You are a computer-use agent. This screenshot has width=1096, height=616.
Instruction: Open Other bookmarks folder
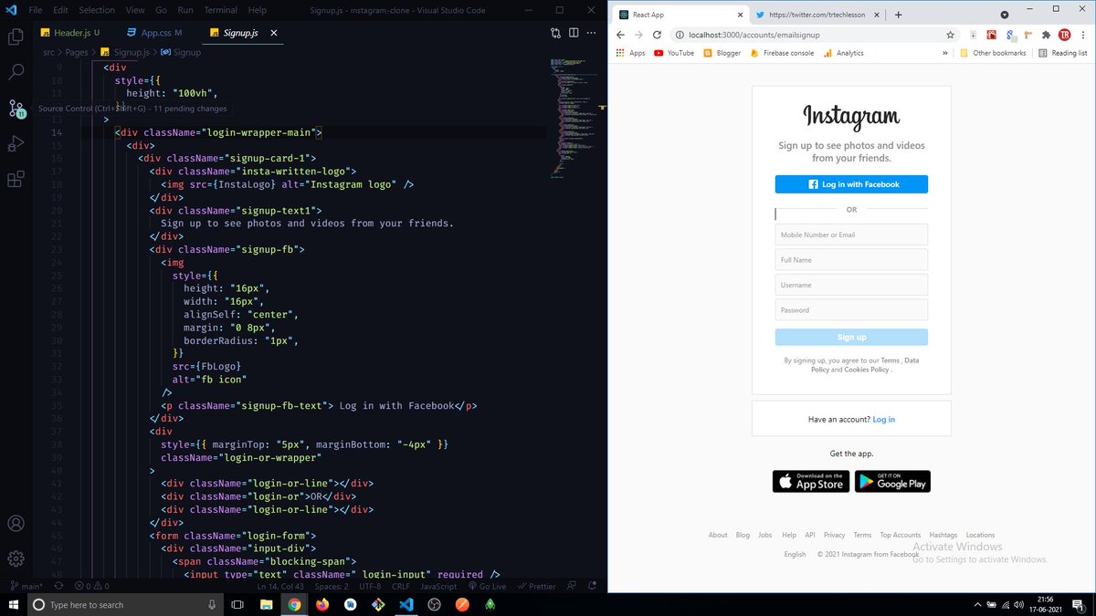[993, 53]
